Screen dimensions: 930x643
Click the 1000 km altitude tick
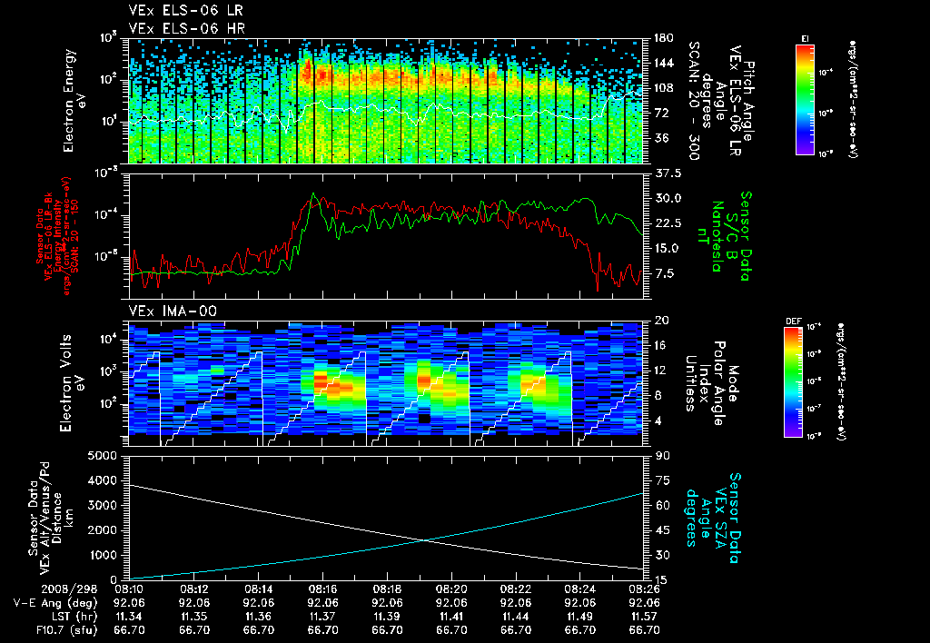pos(104,555)
